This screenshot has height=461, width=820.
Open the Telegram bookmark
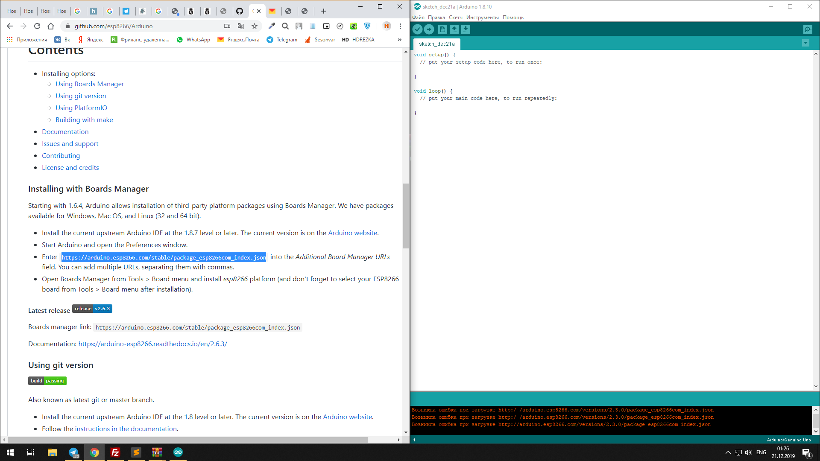tap(282, 39)
